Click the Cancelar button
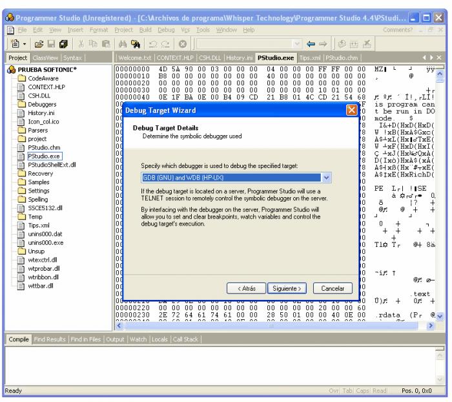The height and width of the screenshot is (402, 452). tap(333, 288)
